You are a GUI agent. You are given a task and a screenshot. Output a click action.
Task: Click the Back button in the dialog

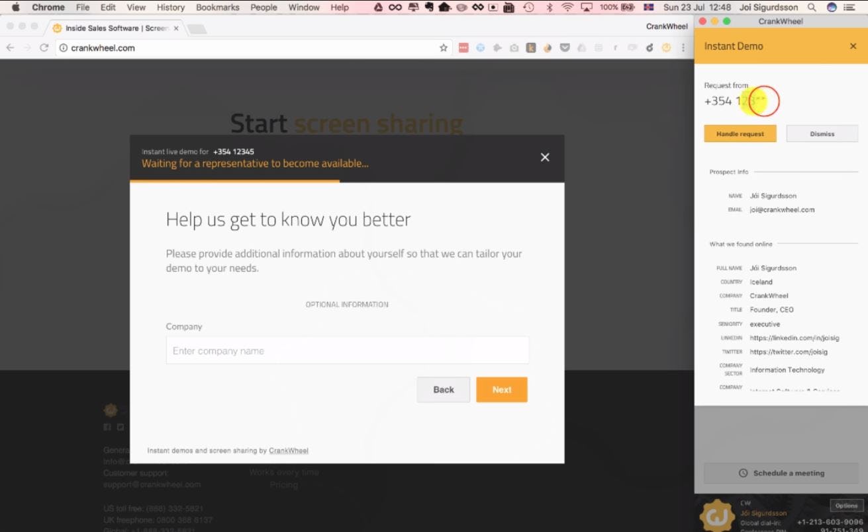click(x=444, y=390)
